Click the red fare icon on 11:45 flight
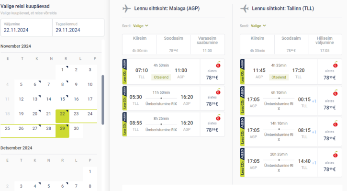Viewport: 347px width, 191px height. (336, 65)
